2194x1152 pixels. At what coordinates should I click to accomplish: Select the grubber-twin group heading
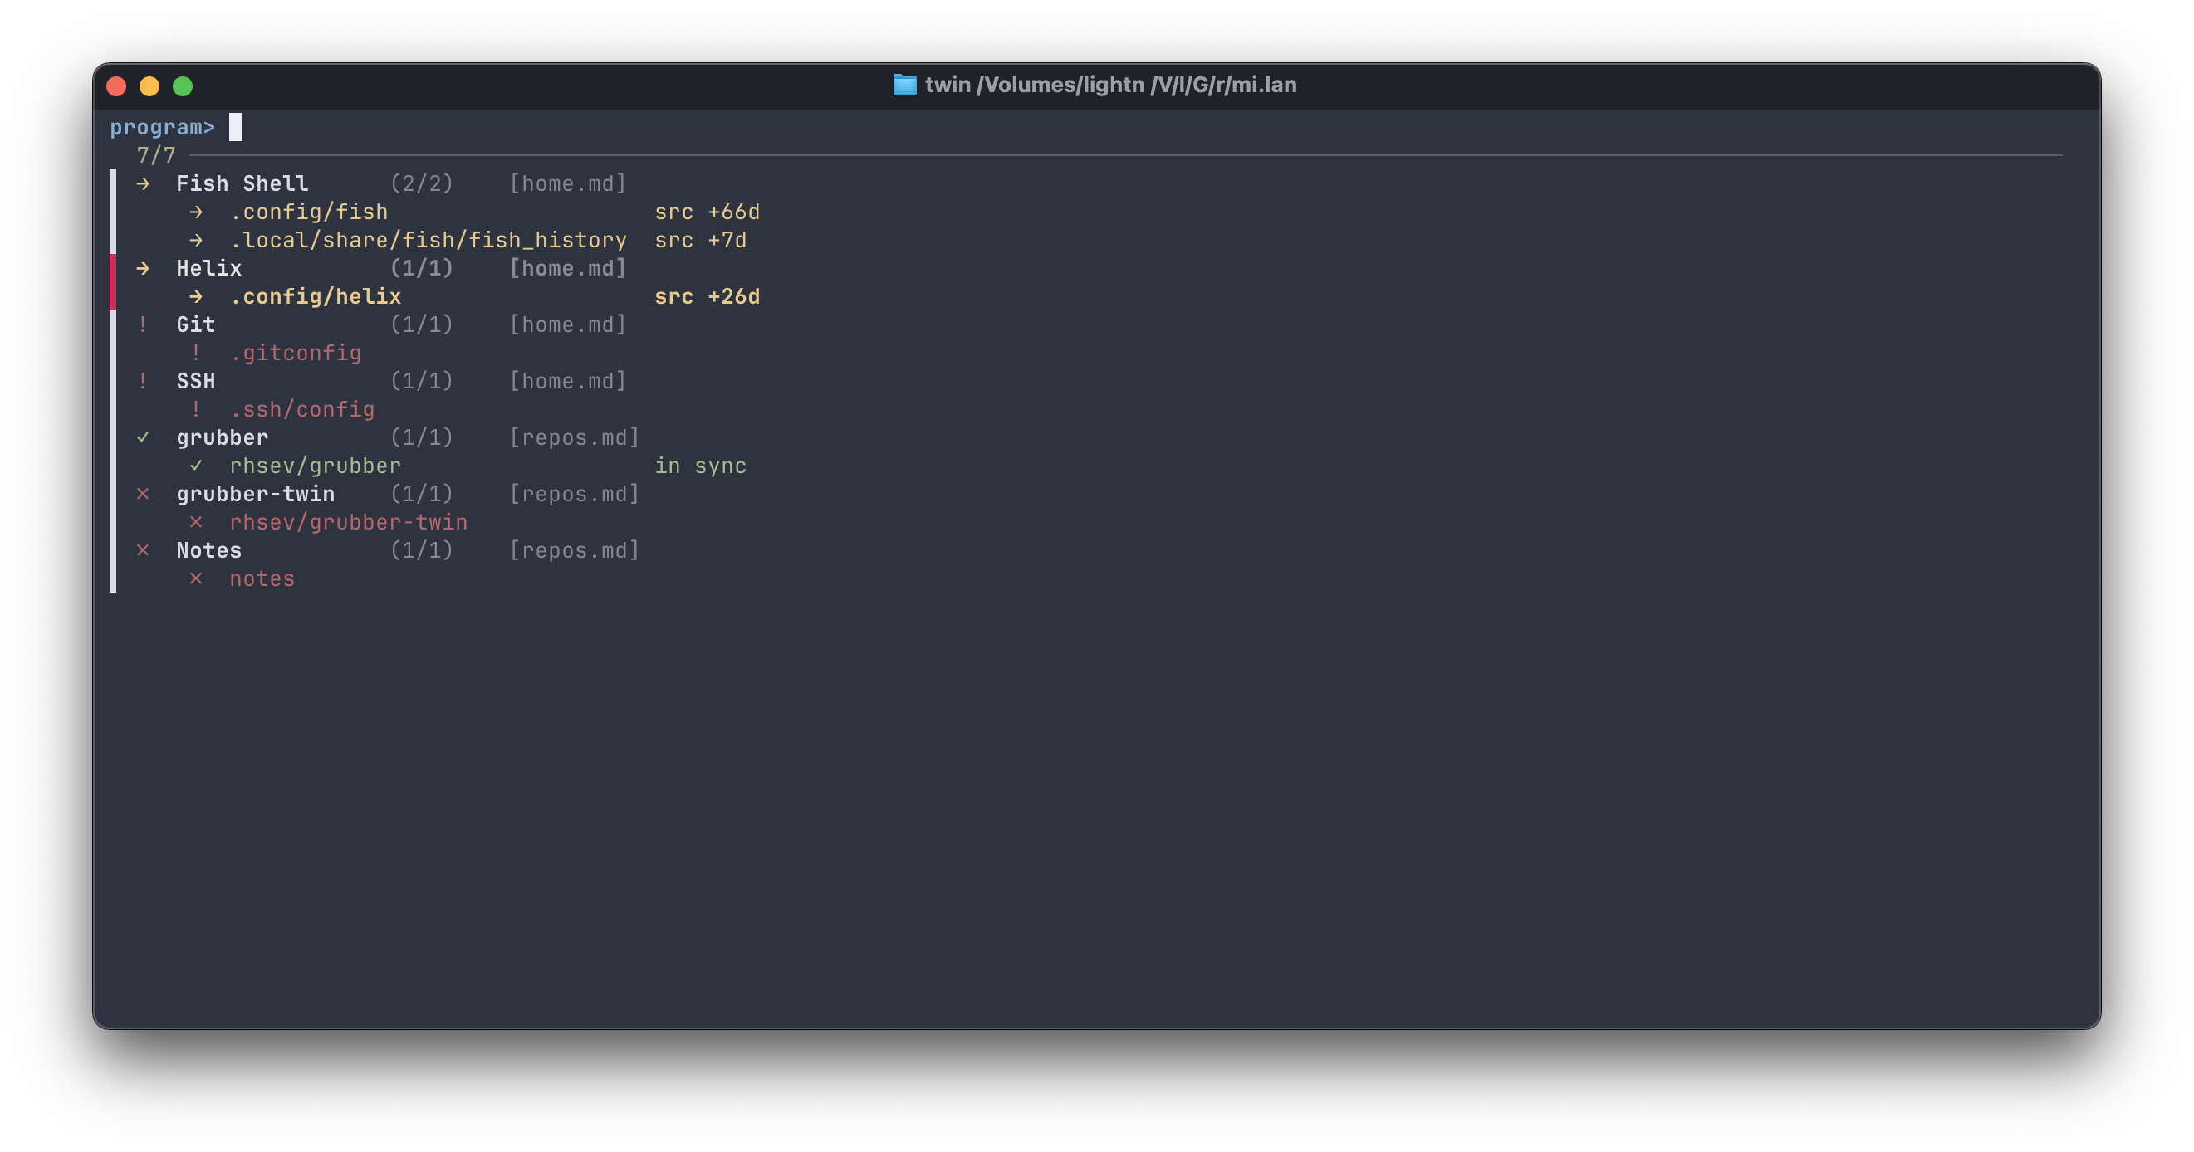(x=388, y=493)
